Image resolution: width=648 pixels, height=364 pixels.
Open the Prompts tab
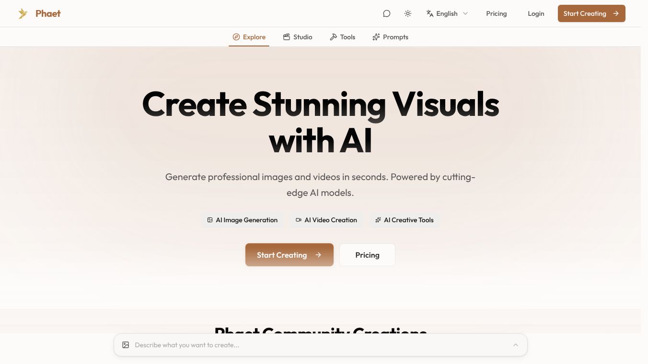pos(391,37)
